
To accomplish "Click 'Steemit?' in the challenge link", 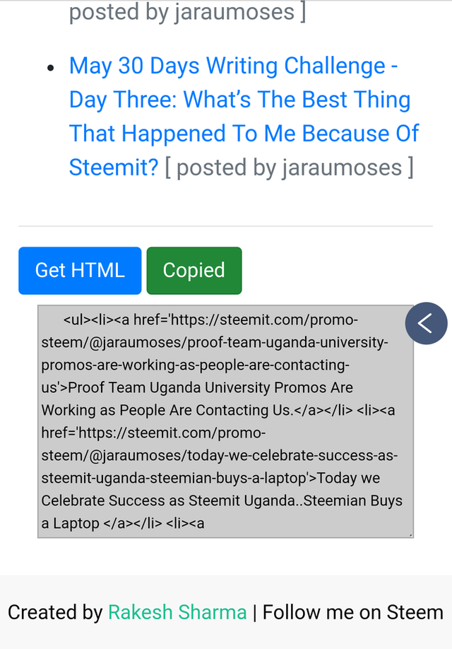I will click(114, 168).
